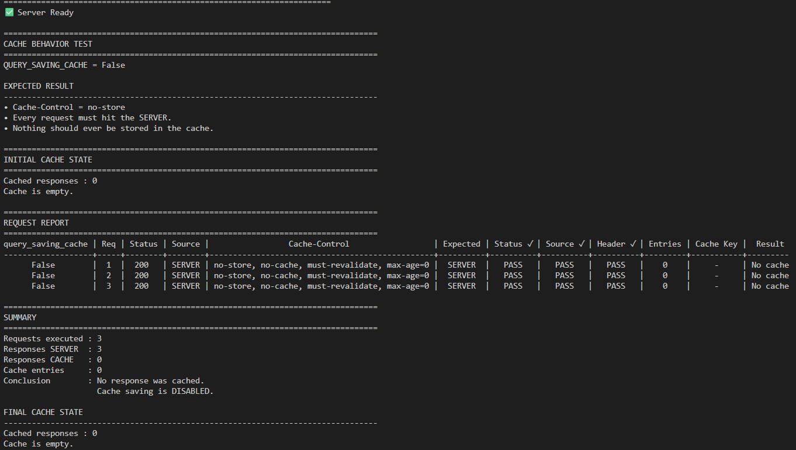
Task: Click the Expected column header
Action: (462, 244)
